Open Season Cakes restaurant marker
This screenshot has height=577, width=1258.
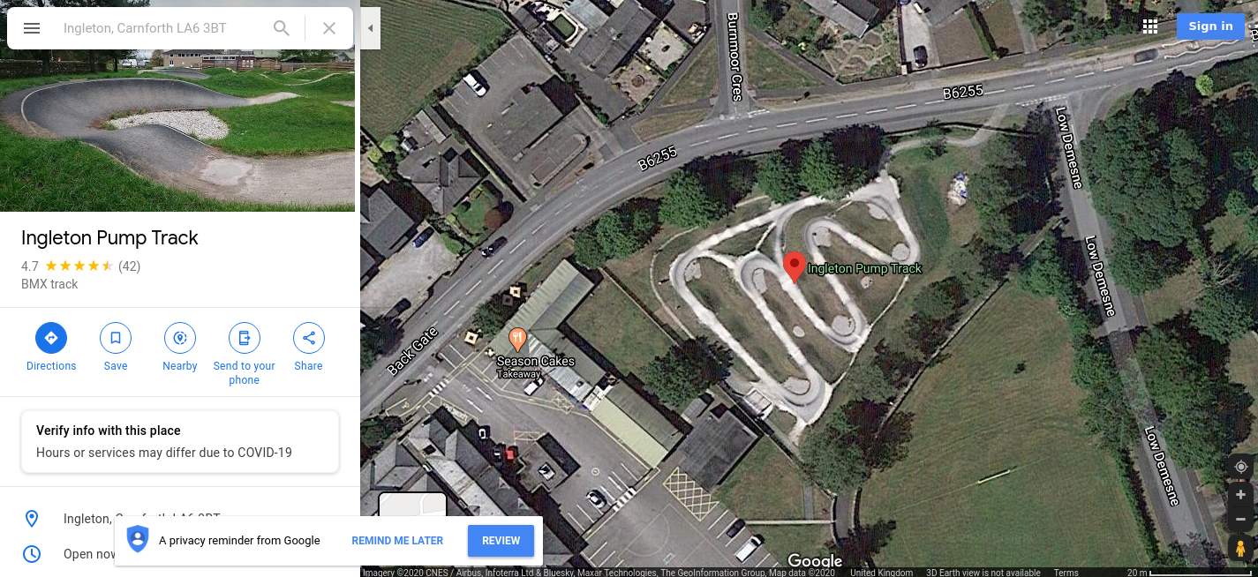pos(517,340)
